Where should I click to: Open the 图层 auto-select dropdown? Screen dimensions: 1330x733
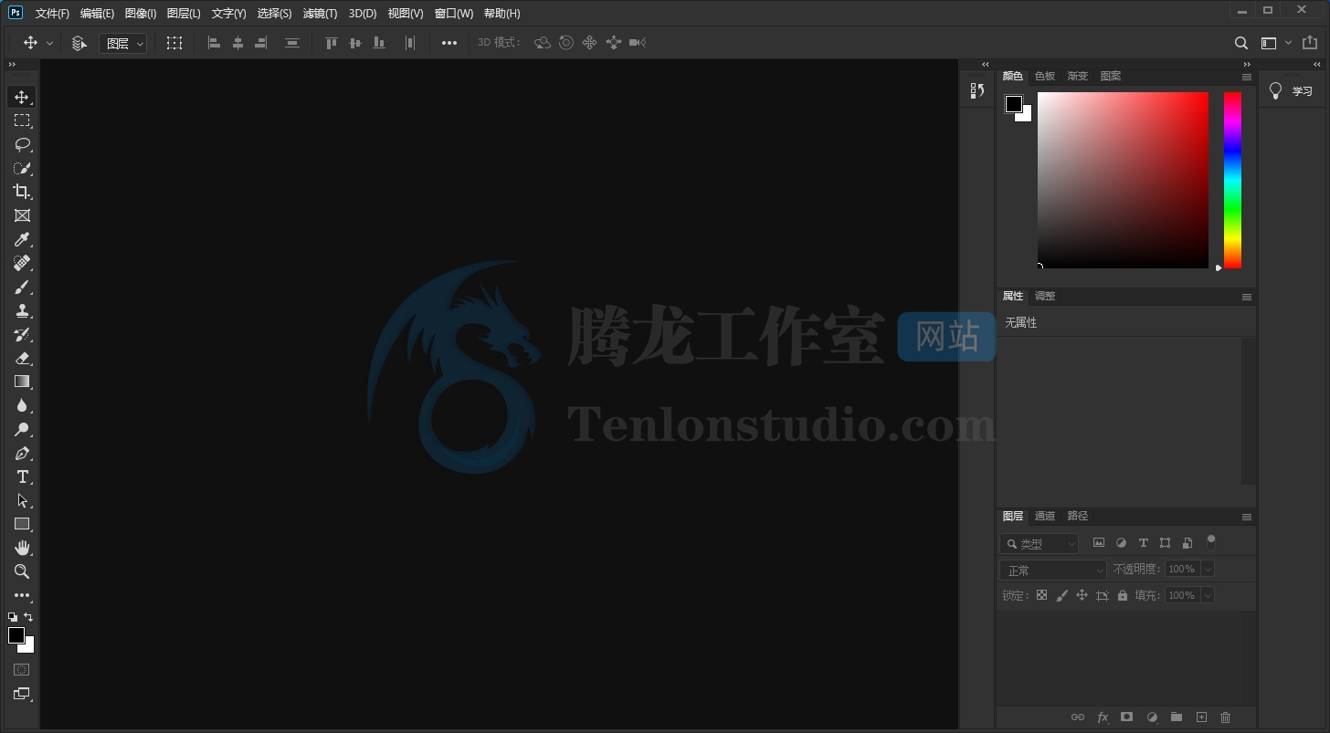[123, 43]
